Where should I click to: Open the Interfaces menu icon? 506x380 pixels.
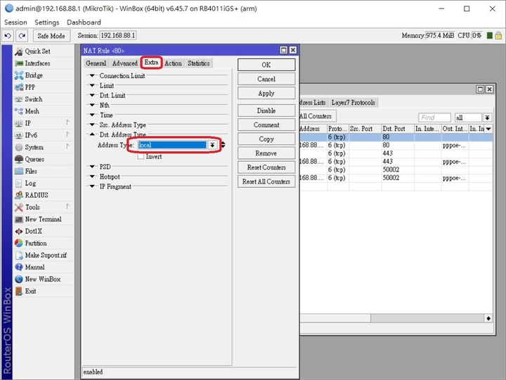click(20, 63)
